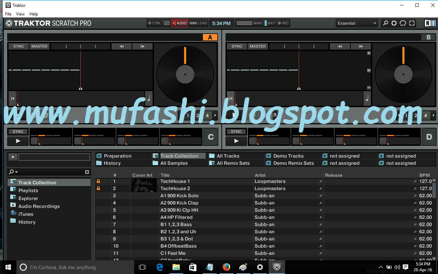Click Deck B beat tick note icon
The image size is (438, 274).
coord(367,99)
